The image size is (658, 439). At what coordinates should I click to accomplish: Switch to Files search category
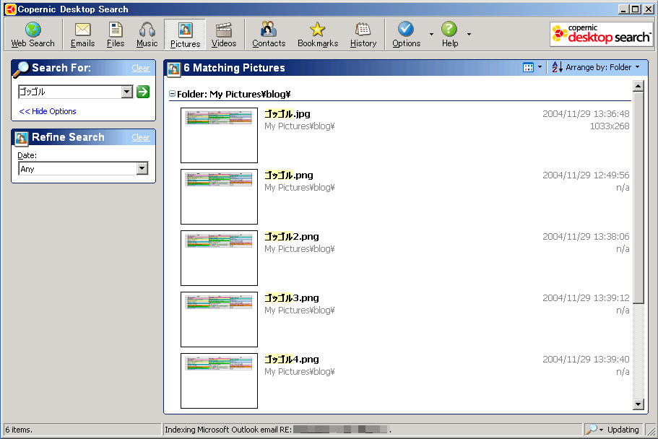point(116,35)
